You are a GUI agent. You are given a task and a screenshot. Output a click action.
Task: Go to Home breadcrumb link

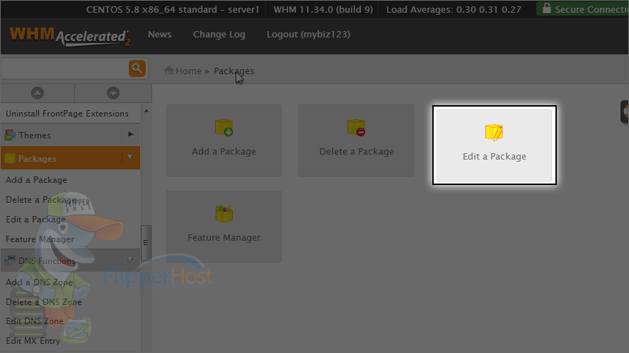188,71
